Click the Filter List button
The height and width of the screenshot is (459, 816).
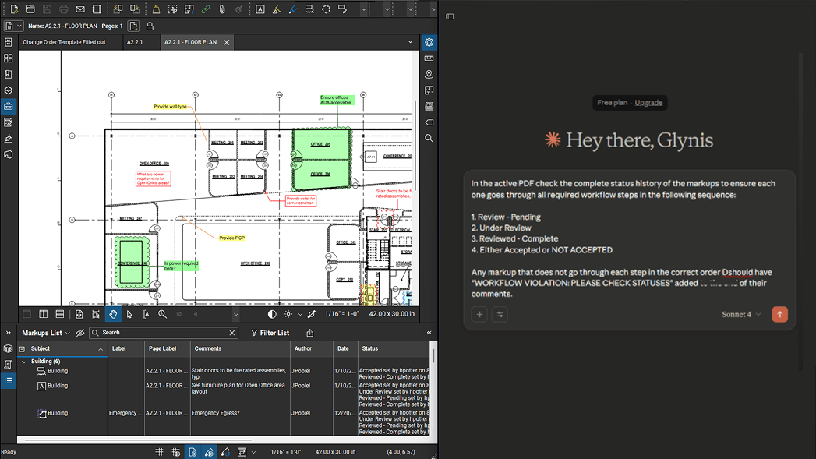270,333
